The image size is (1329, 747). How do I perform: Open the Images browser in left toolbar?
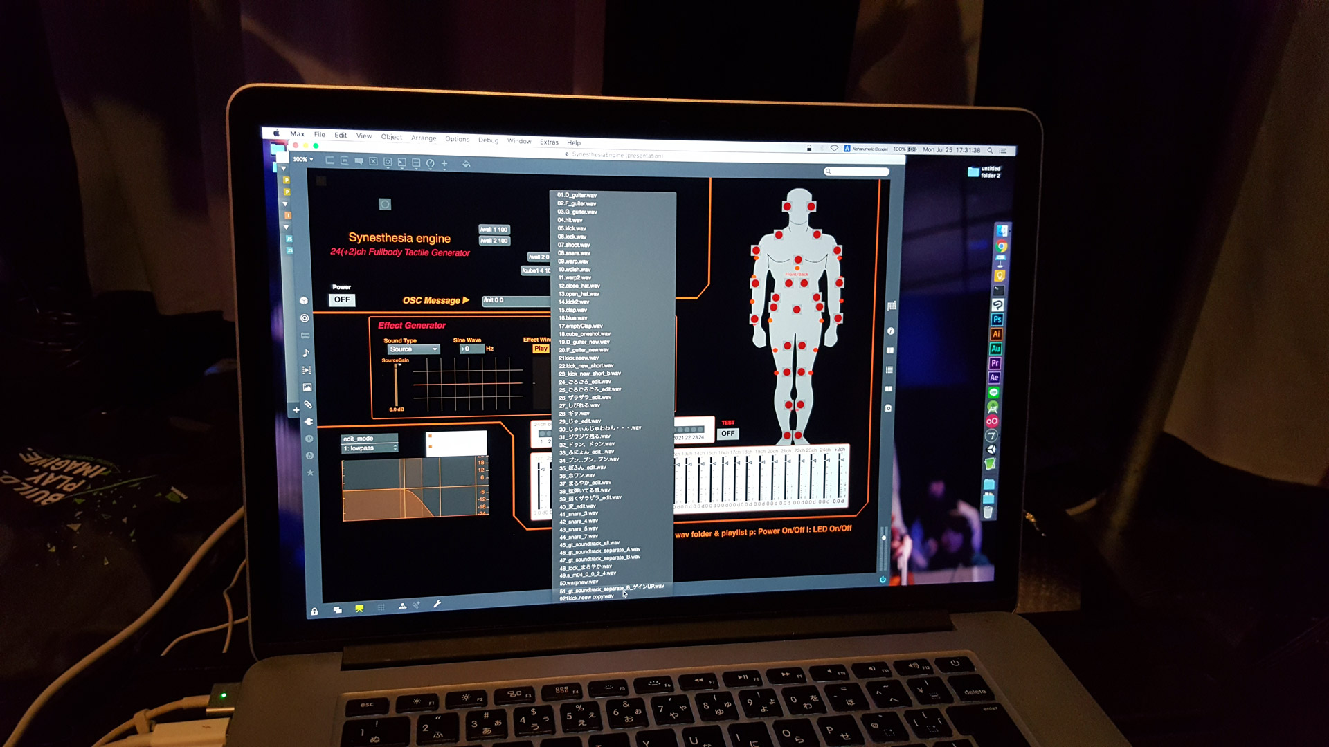(x=307, y=387)
